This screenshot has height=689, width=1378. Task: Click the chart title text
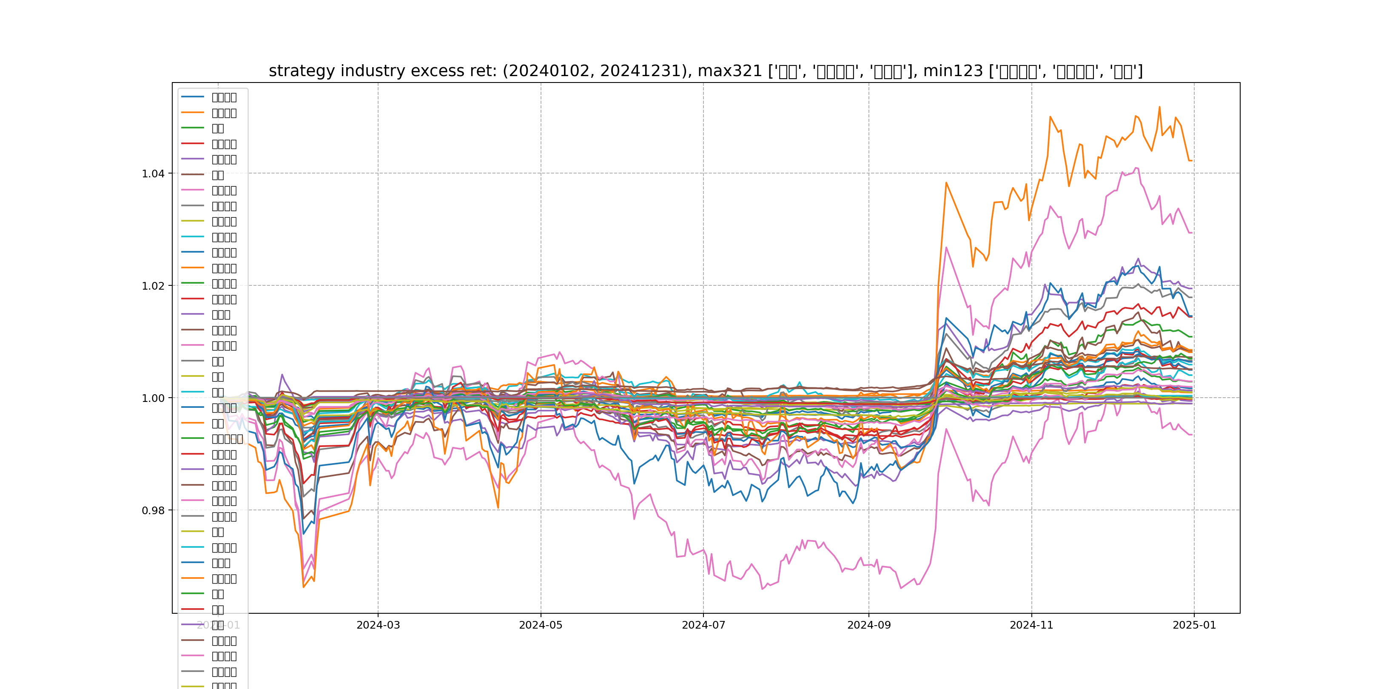[x=706, y=71]
